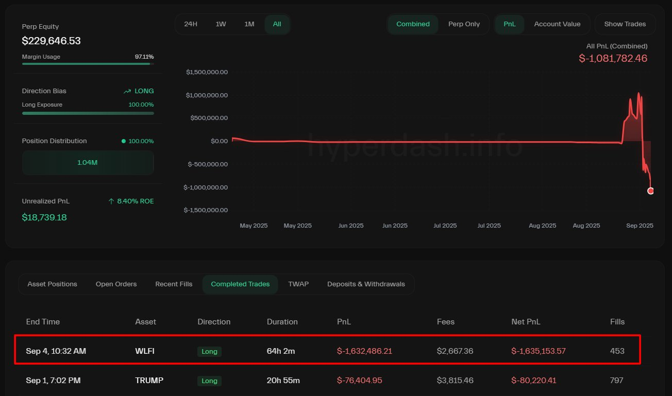Open the Asset Positions tab
Screen dimensions: 672x396
(52, 284)
